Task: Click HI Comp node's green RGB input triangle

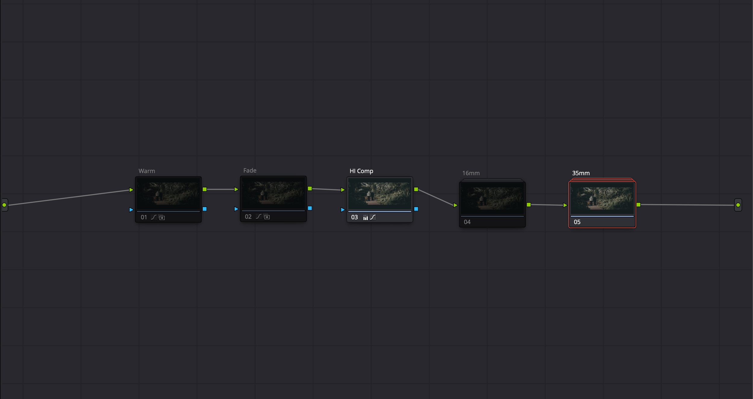Action: pyautogui.click(x=343, y=190)
